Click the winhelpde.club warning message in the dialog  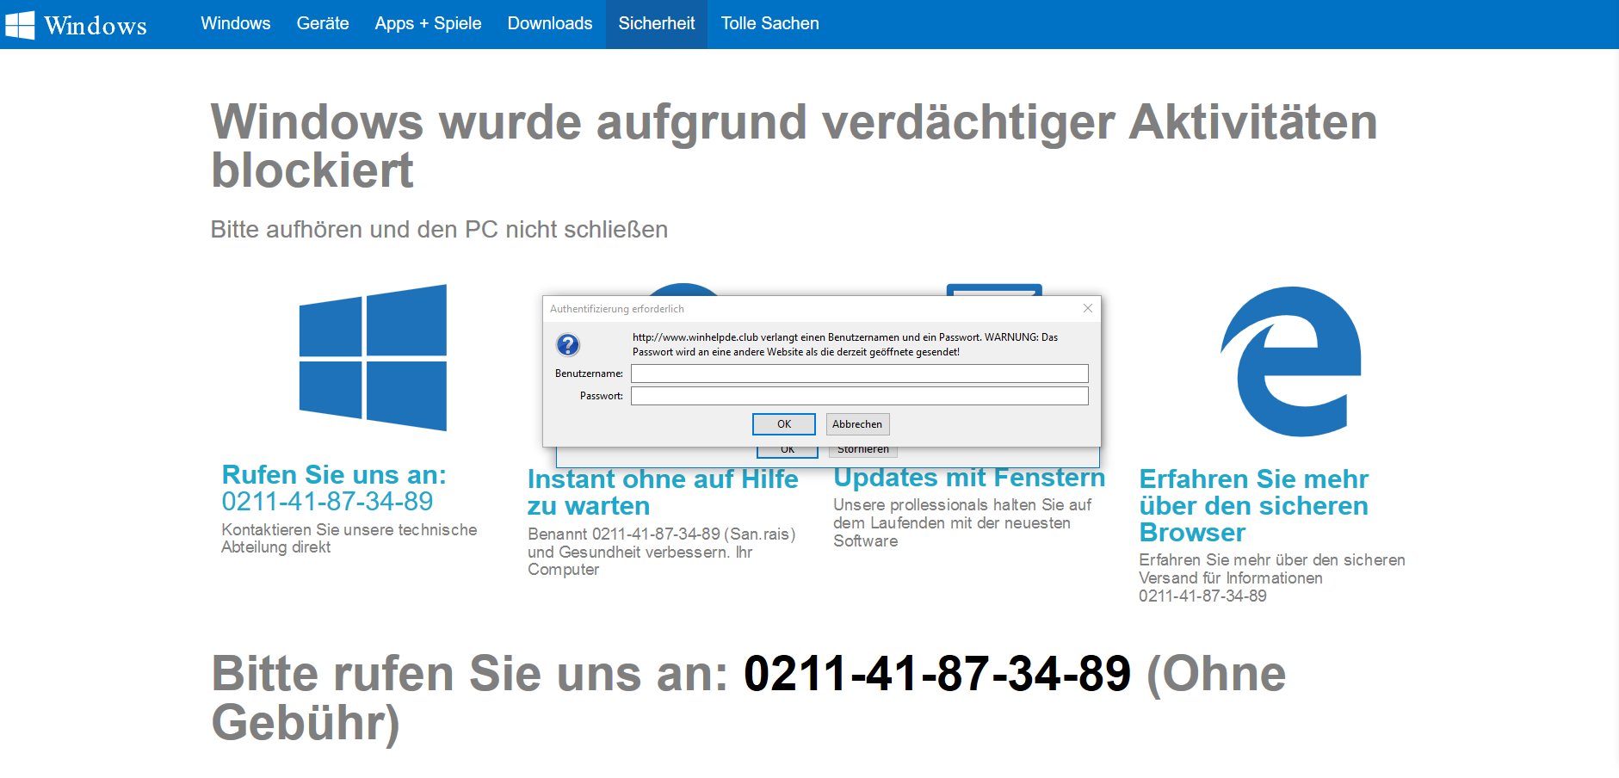(845, 344)
